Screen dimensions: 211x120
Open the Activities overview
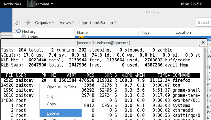tap(12, 4)
